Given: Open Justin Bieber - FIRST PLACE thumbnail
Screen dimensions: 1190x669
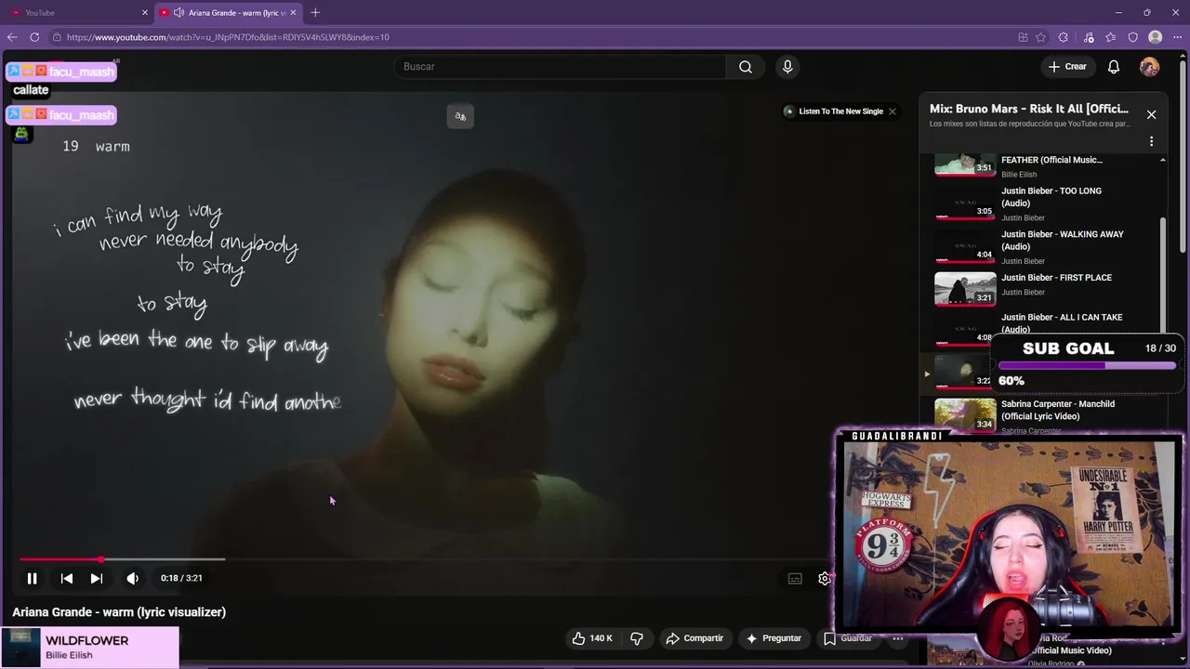Looking at the screenshot, I should [965, 289].
